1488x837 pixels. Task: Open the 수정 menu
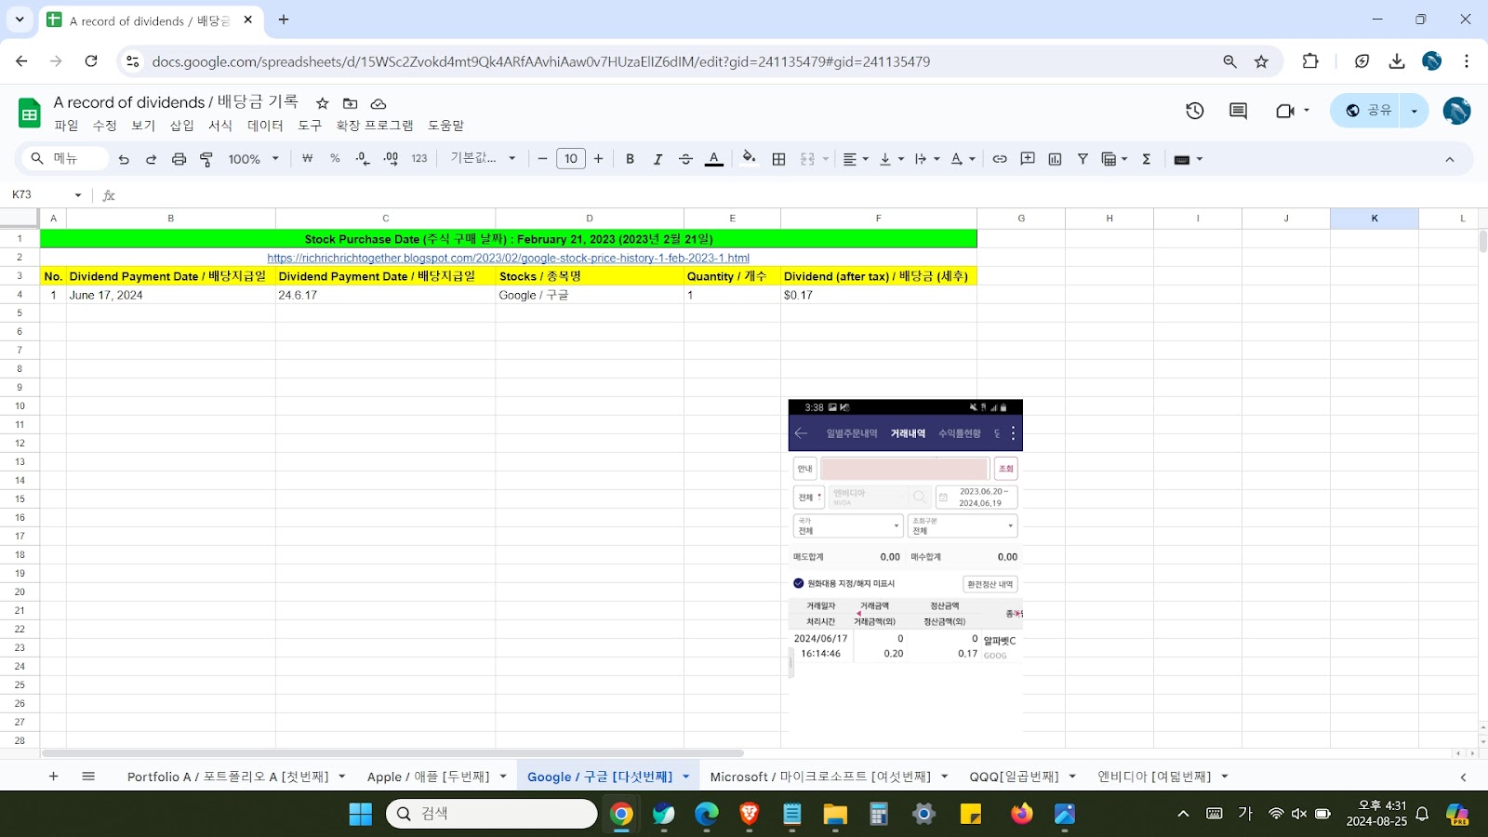tap(104, 126)
